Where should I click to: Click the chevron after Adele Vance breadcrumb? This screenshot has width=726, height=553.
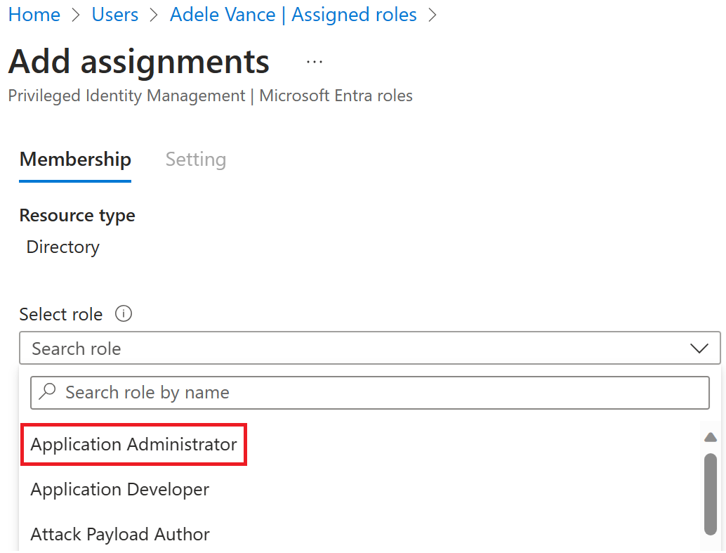(x=433, y=14)
